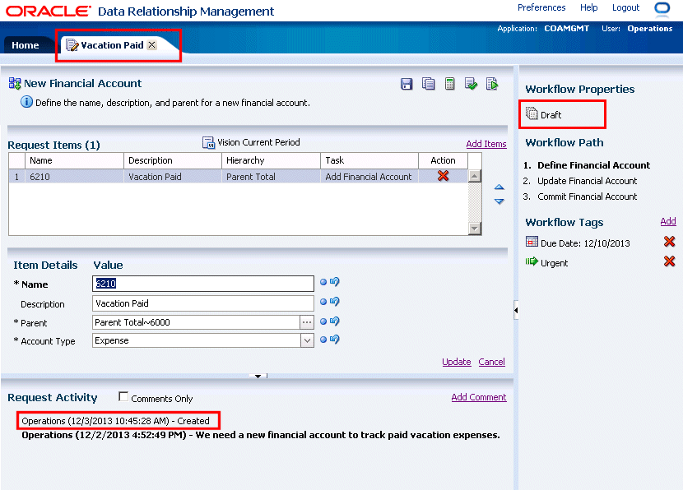
Task: Click into the Description input field
Action: click(x=203, y=303)
